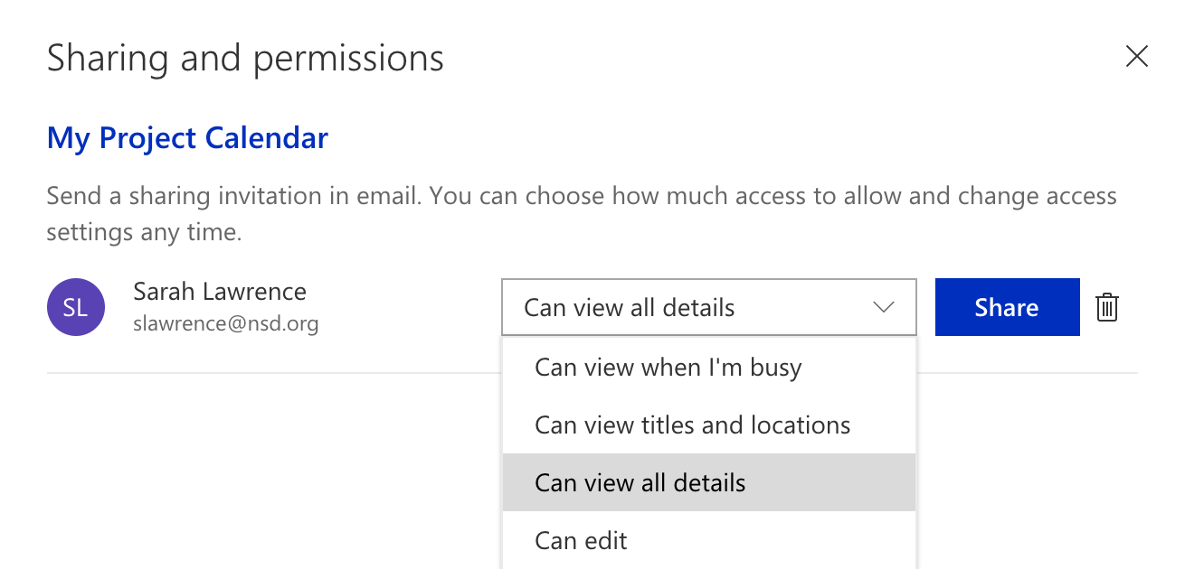Click empty dialog area below the divider
This screenshot has height=569, width=1185.
click(x=271, y=470)
